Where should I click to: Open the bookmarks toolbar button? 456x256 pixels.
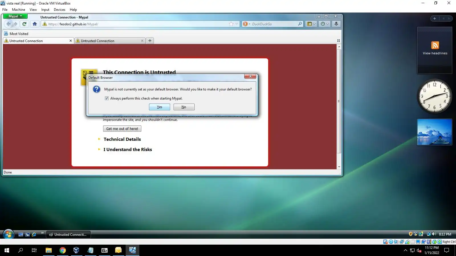(311, 24)
